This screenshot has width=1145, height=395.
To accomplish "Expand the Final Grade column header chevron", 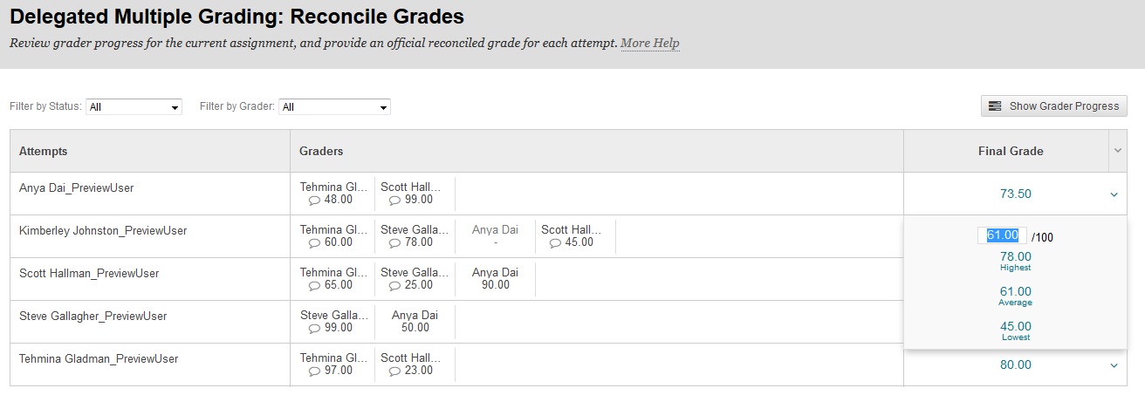I will tap(1117, 151).
